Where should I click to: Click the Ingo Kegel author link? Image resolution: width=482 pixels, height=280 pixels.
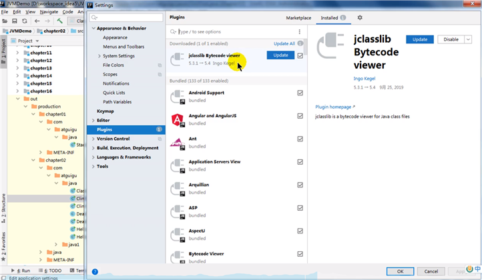click(x=364, y=79)
